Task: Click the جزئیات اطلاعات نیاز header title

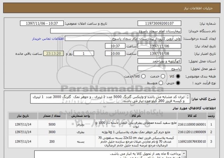Action: 198,8
